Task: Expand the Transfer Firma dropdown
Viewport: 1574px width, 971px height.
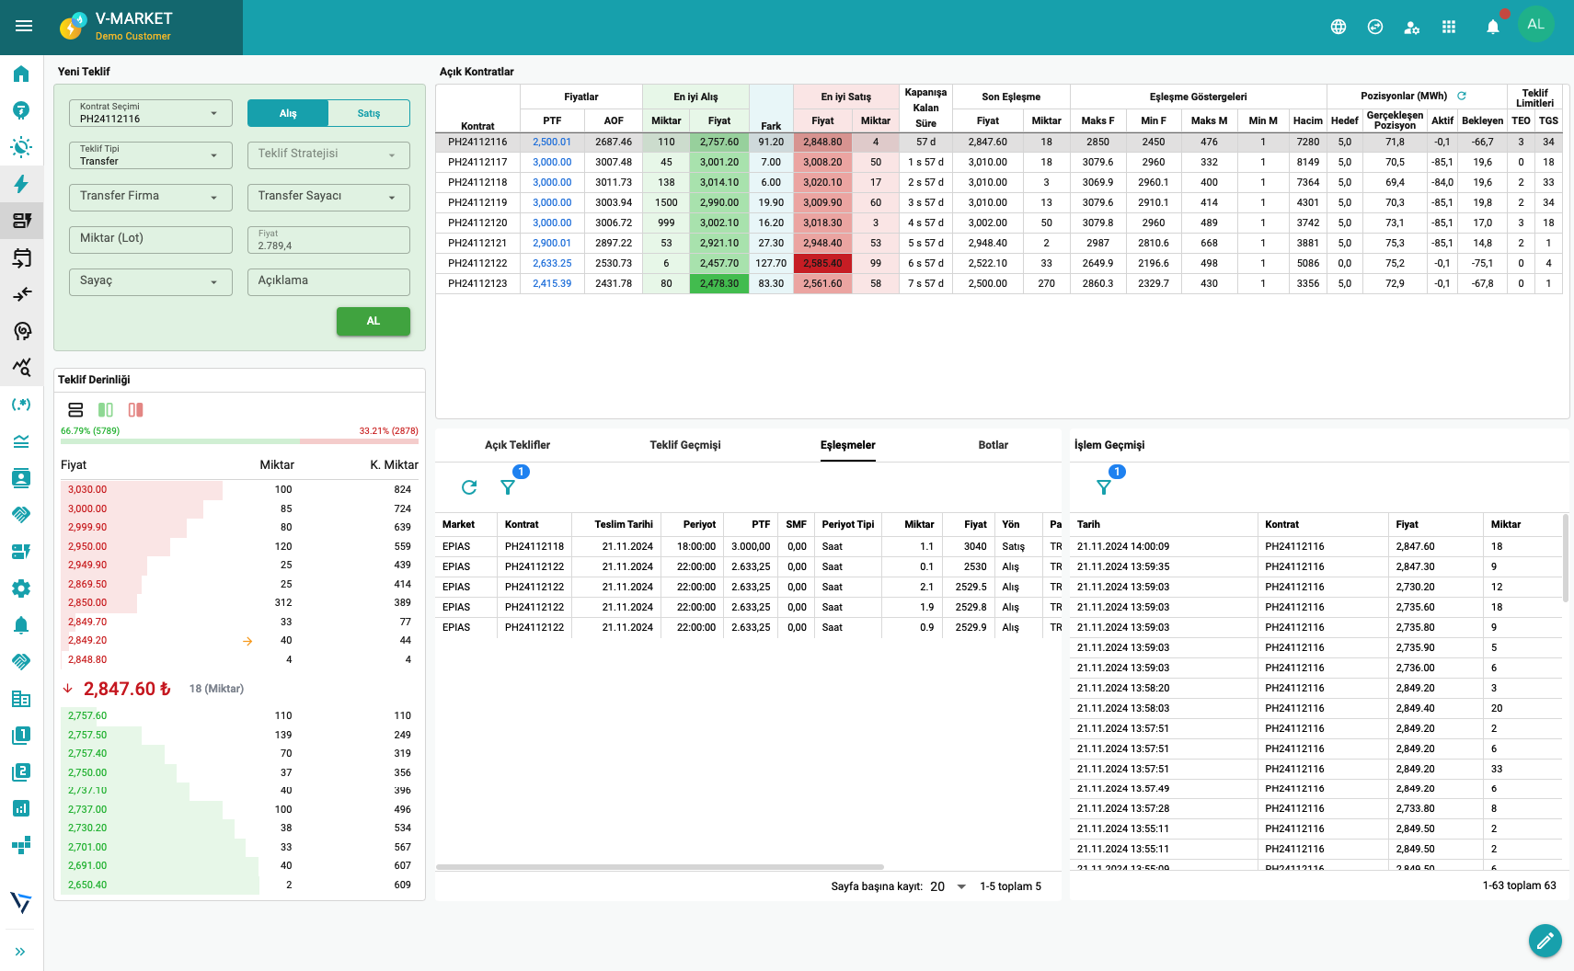Action: click(150, 197)
